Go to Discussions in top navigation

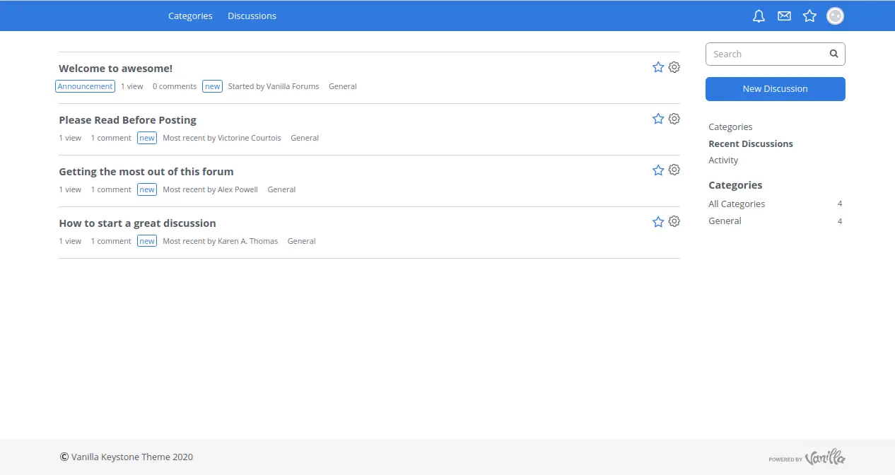(x=252, y=16)
